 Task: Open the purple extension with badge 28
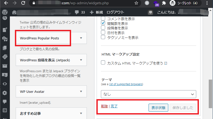tap(156, 3)
